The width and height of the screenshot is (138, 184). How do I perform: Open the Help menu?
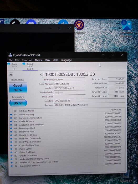(55, 60)
